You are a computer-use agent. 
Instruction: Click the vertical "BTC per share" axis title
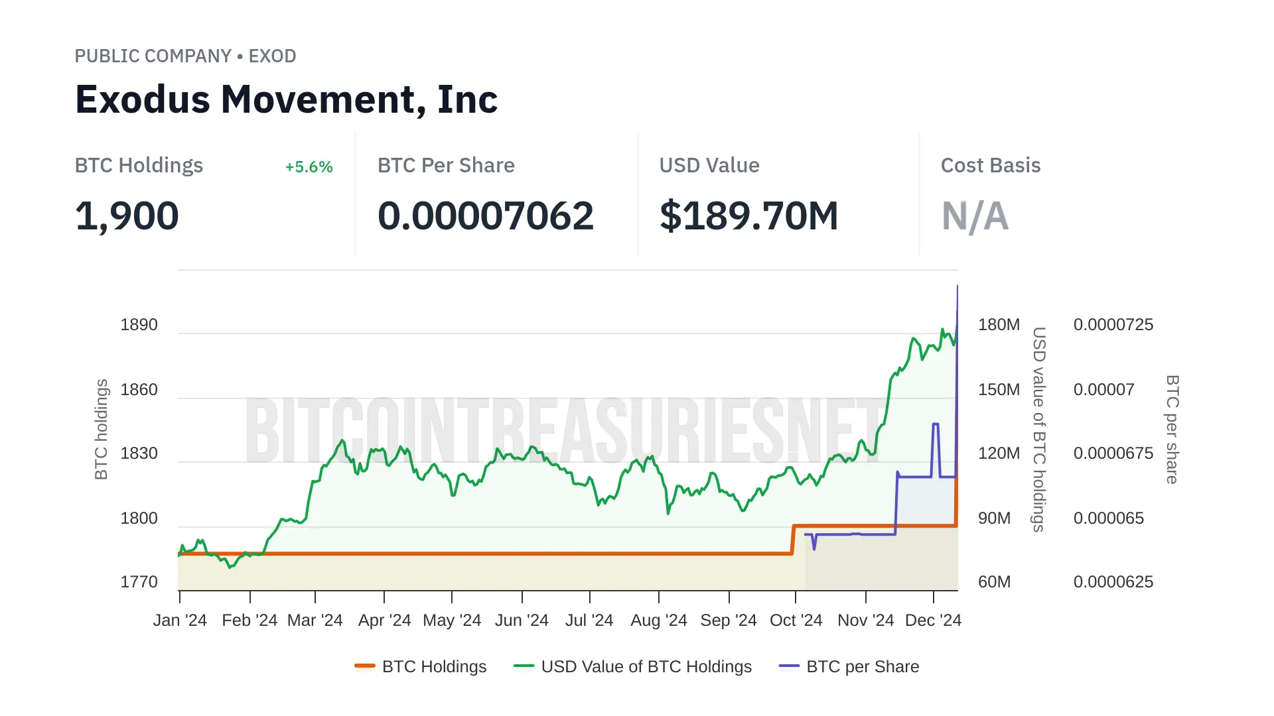pos(1172,429)
